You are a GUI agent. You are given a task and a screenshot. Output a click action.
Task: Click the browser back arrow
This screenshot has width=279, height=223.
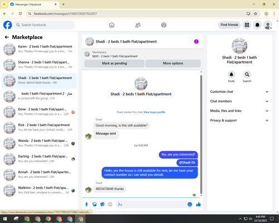tap(4, 13)
